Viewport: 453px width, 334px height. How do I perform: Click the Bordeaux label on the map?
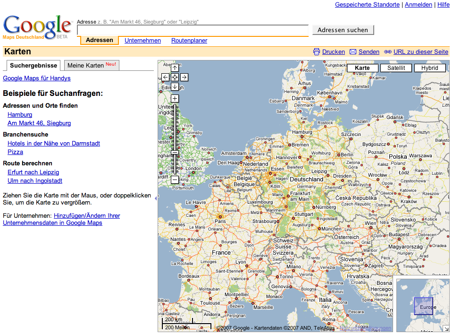coord(189,276)
